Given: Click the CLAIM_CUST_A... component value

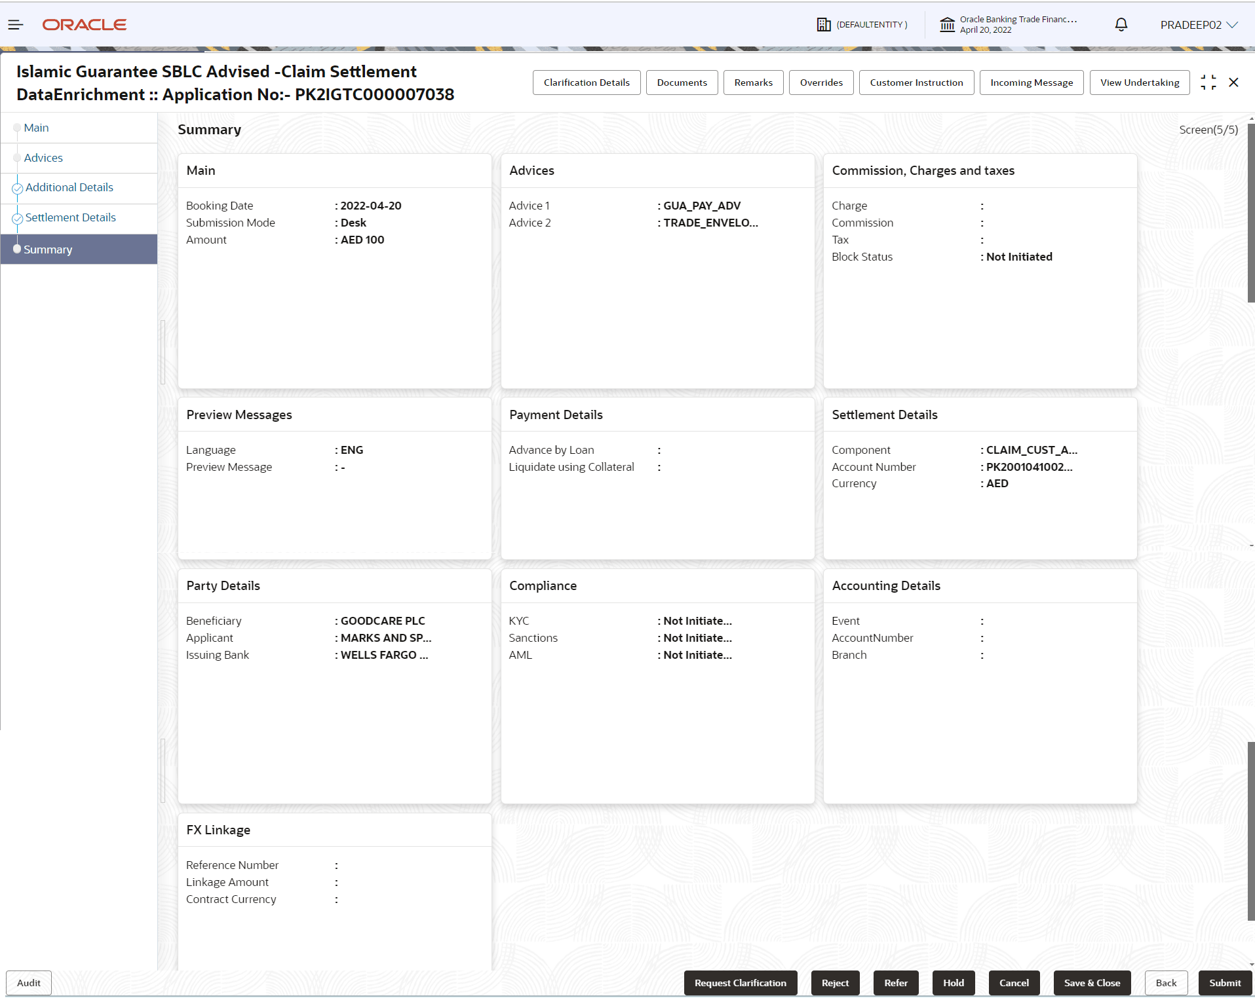Looking at the screenshot, I should (1032, 450).
